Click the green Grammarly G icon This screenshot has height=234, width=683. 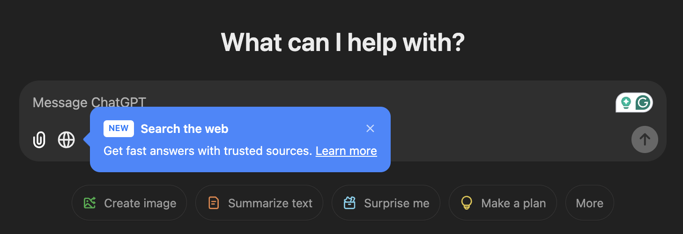click(644, 102)
